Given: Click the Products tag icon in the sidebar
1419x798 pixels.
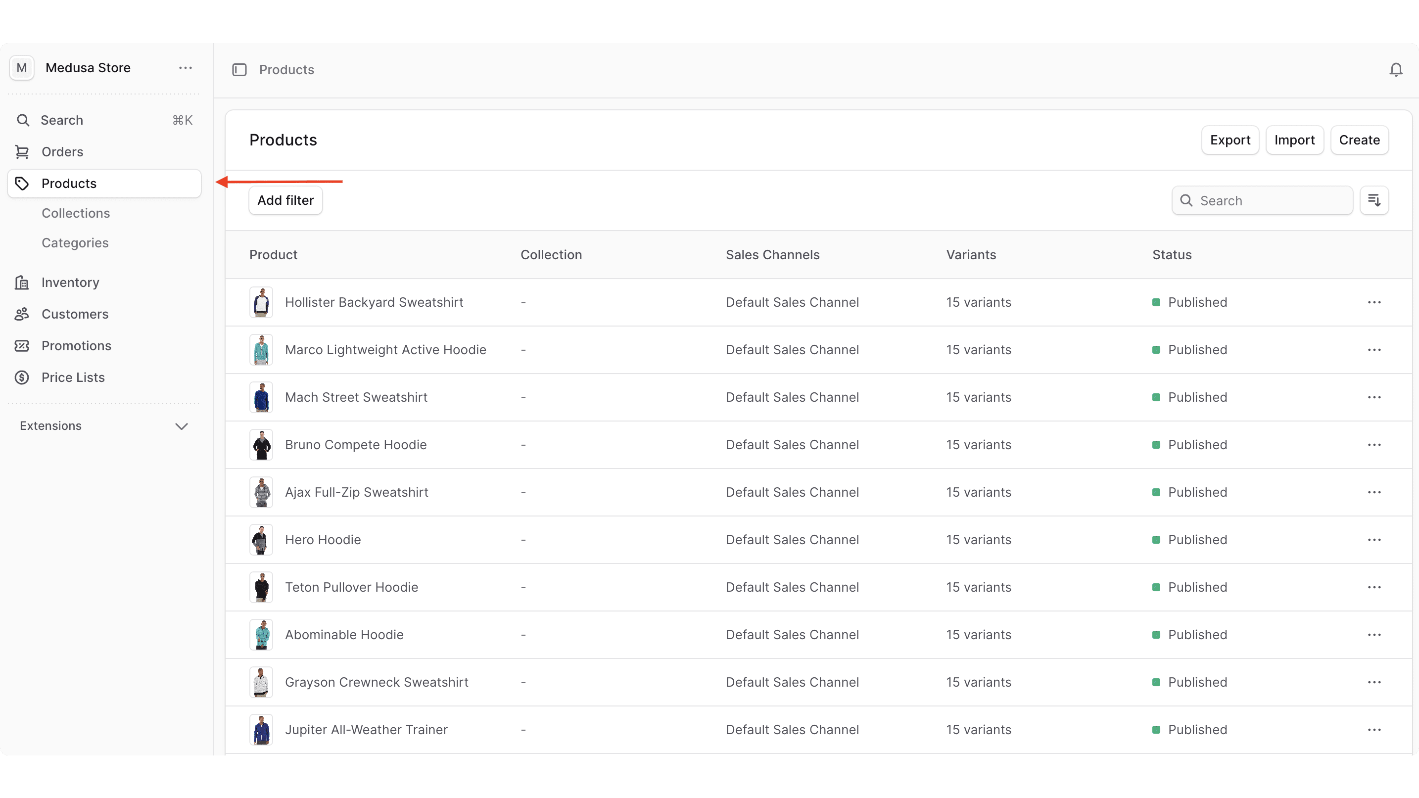Looking at the screenshot, I should tap(23, 184).
